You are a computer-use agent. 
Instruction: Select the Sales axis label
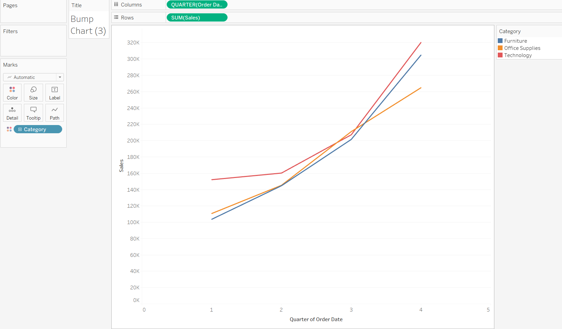(x=121, y=166)
